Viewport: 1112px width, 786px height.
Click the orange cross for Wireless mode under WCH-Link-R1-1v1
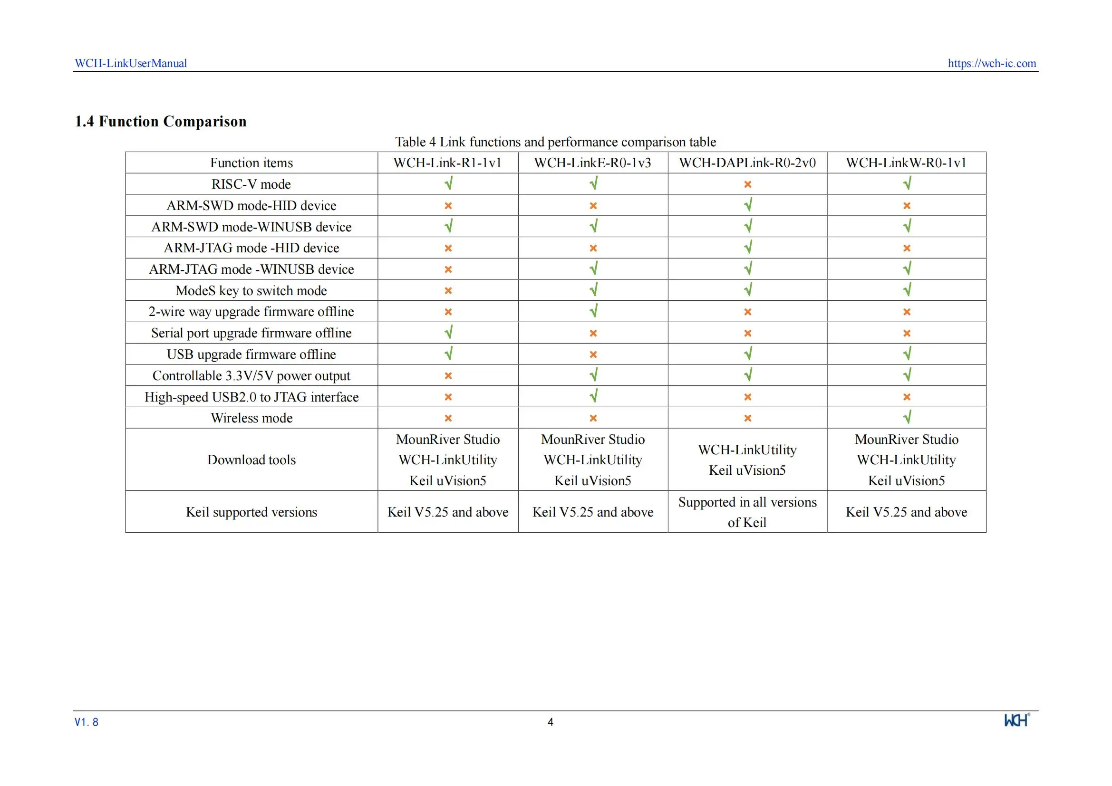448,418
